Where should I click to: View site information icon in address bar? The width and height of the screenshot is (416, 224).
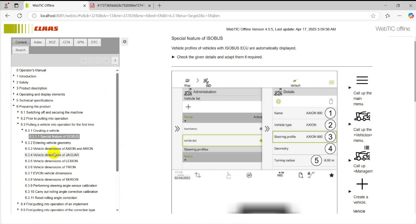point(34,16)
